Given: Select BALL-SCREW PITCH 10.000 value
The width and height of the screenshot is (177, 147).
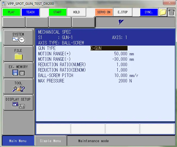Looking at the screenshot, I should click(120, 75).
